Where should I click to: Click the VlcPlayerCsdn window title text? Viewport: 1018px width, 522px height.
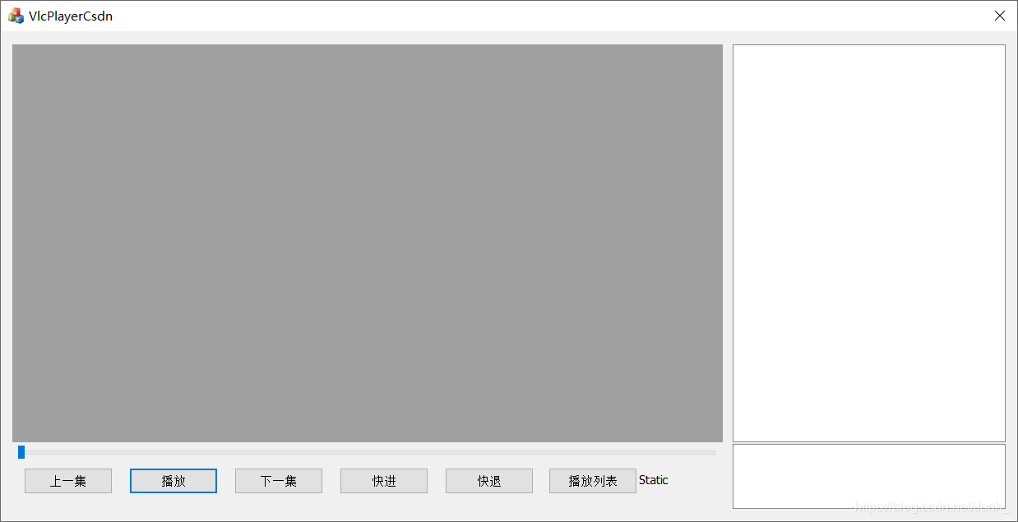click(71, 16)
